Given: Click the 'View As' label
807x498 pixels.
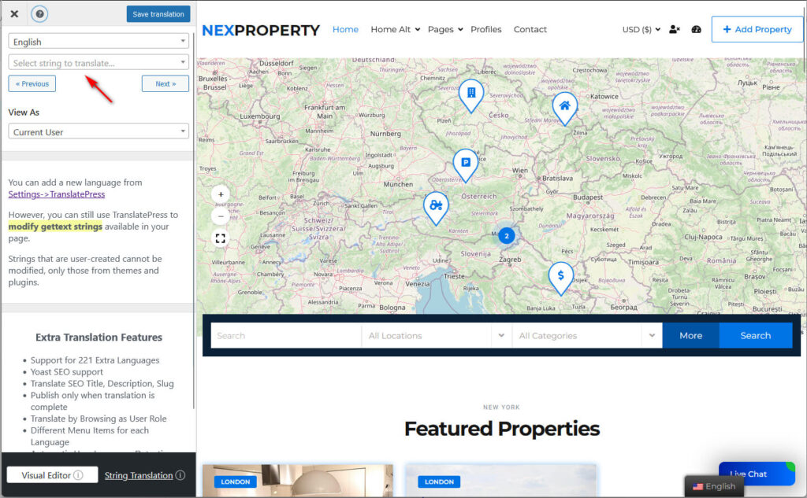Looking at the screenshot, I should point(24,112).
